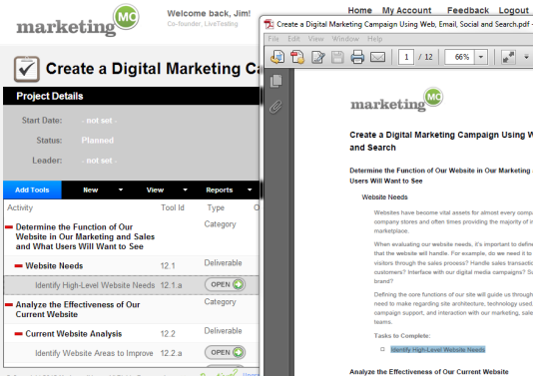Collapse Analyze the Effectiveness category red minus
The image size is (533, 376).
[9, 304]
